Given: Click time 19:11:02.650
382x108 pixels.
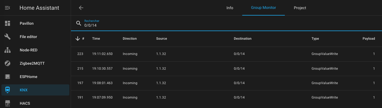Looking at the screenshot, I should click(102, 54).
